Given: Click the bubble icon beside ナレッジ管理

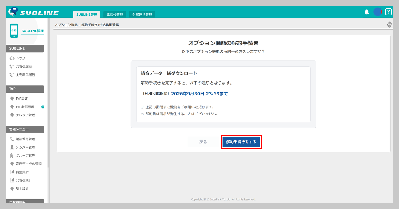Looking at the screenshot, I should tap(12, 115).
